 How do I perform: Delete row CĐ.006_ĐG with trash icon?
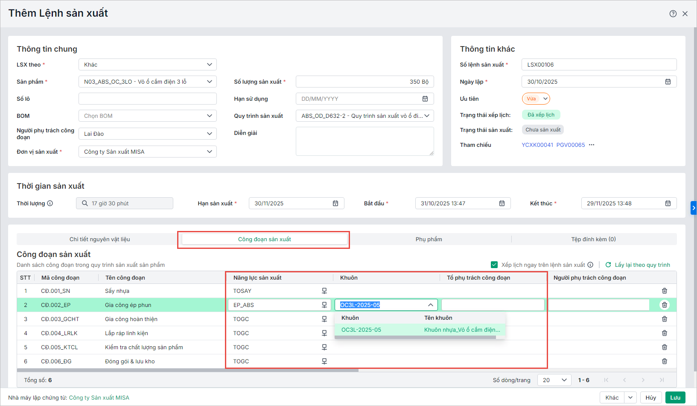pos(664,361)
